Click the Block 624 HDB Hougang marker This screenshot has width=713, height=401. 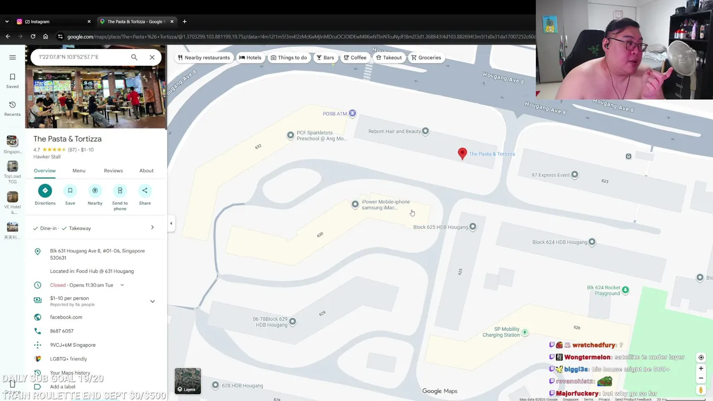592,242
